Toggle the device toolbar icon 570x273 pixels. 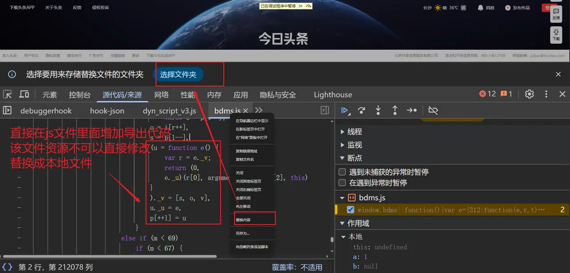click(x=24, y=94)
